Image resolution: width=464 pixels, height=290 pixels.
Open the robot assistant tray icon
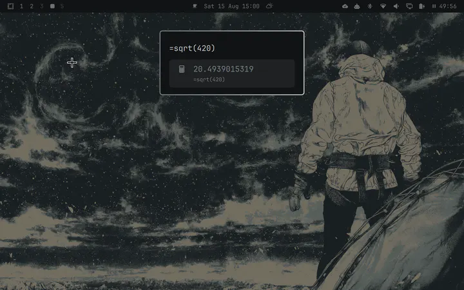point(357,6)
